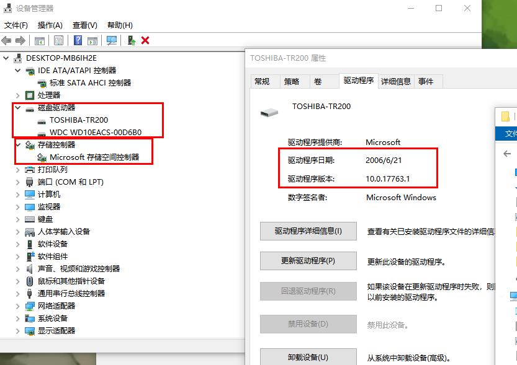Screen dimensions: 517x365
Task: Click the print queue printer icon
Action: (x=30, y=170)
